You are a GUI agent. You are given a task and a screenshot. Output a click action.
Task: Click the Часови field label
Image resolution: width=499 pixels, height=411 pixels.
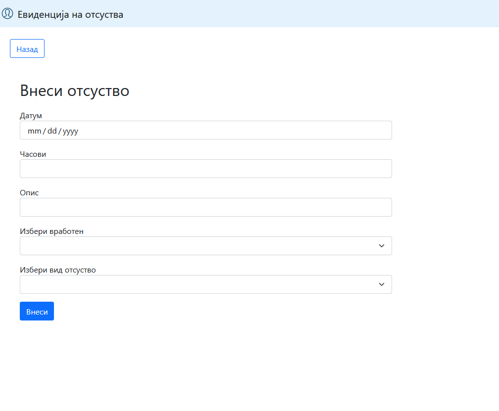pos(33,154)
